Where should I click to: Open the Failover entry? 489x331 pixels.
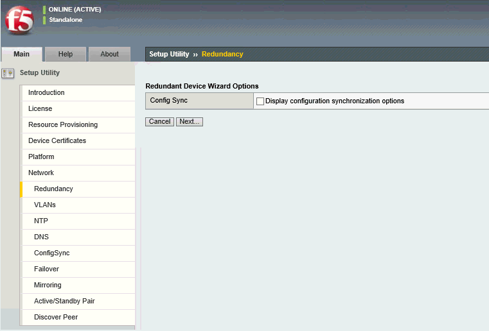47,269
